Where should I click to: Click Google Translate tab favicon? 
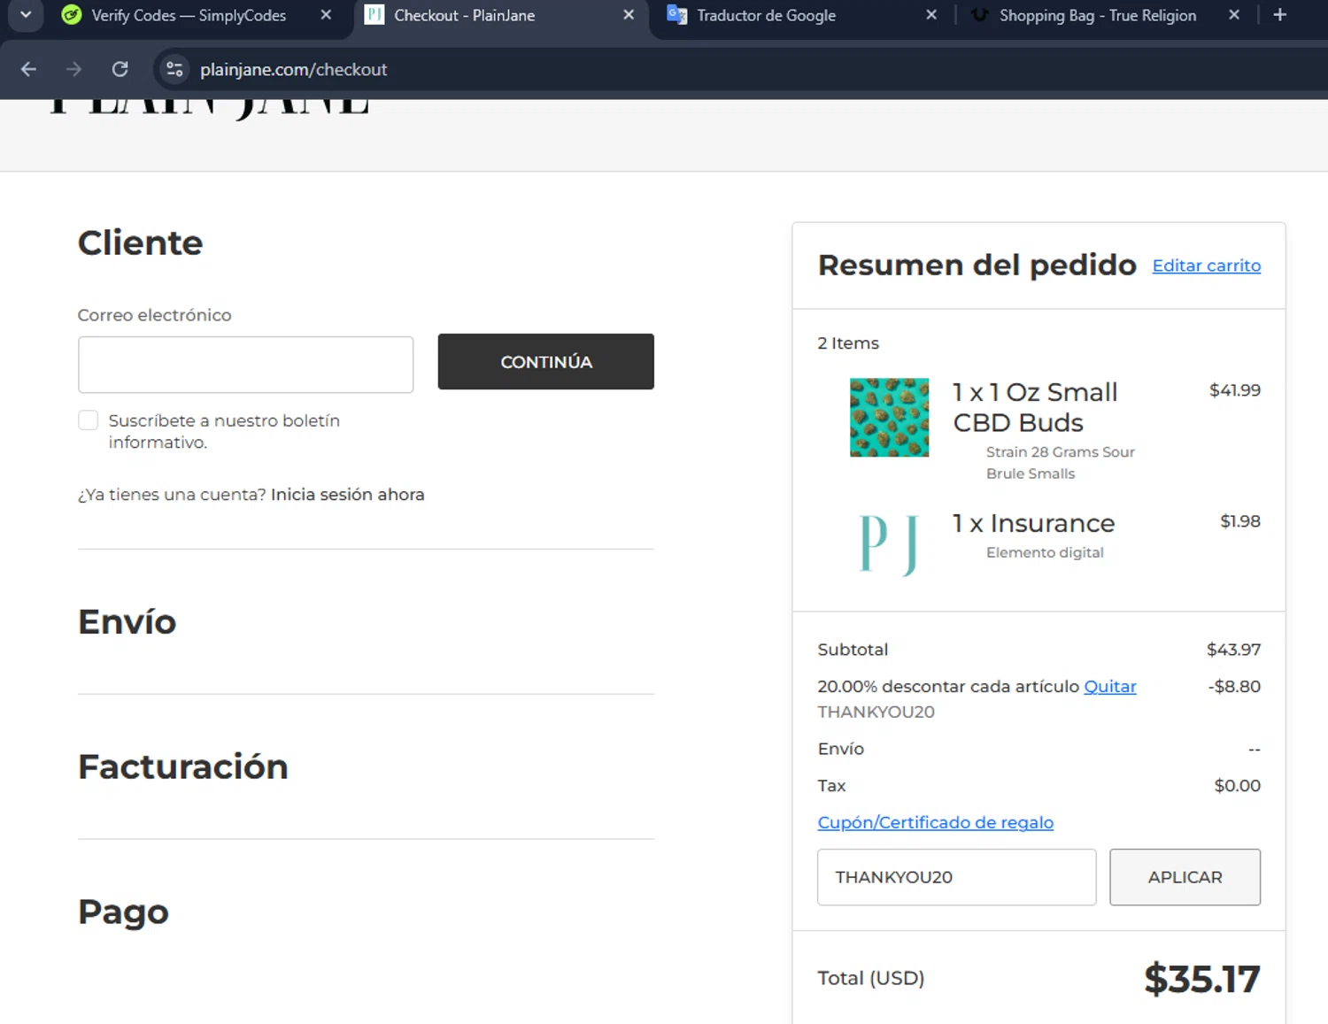[x=677, y=15]
